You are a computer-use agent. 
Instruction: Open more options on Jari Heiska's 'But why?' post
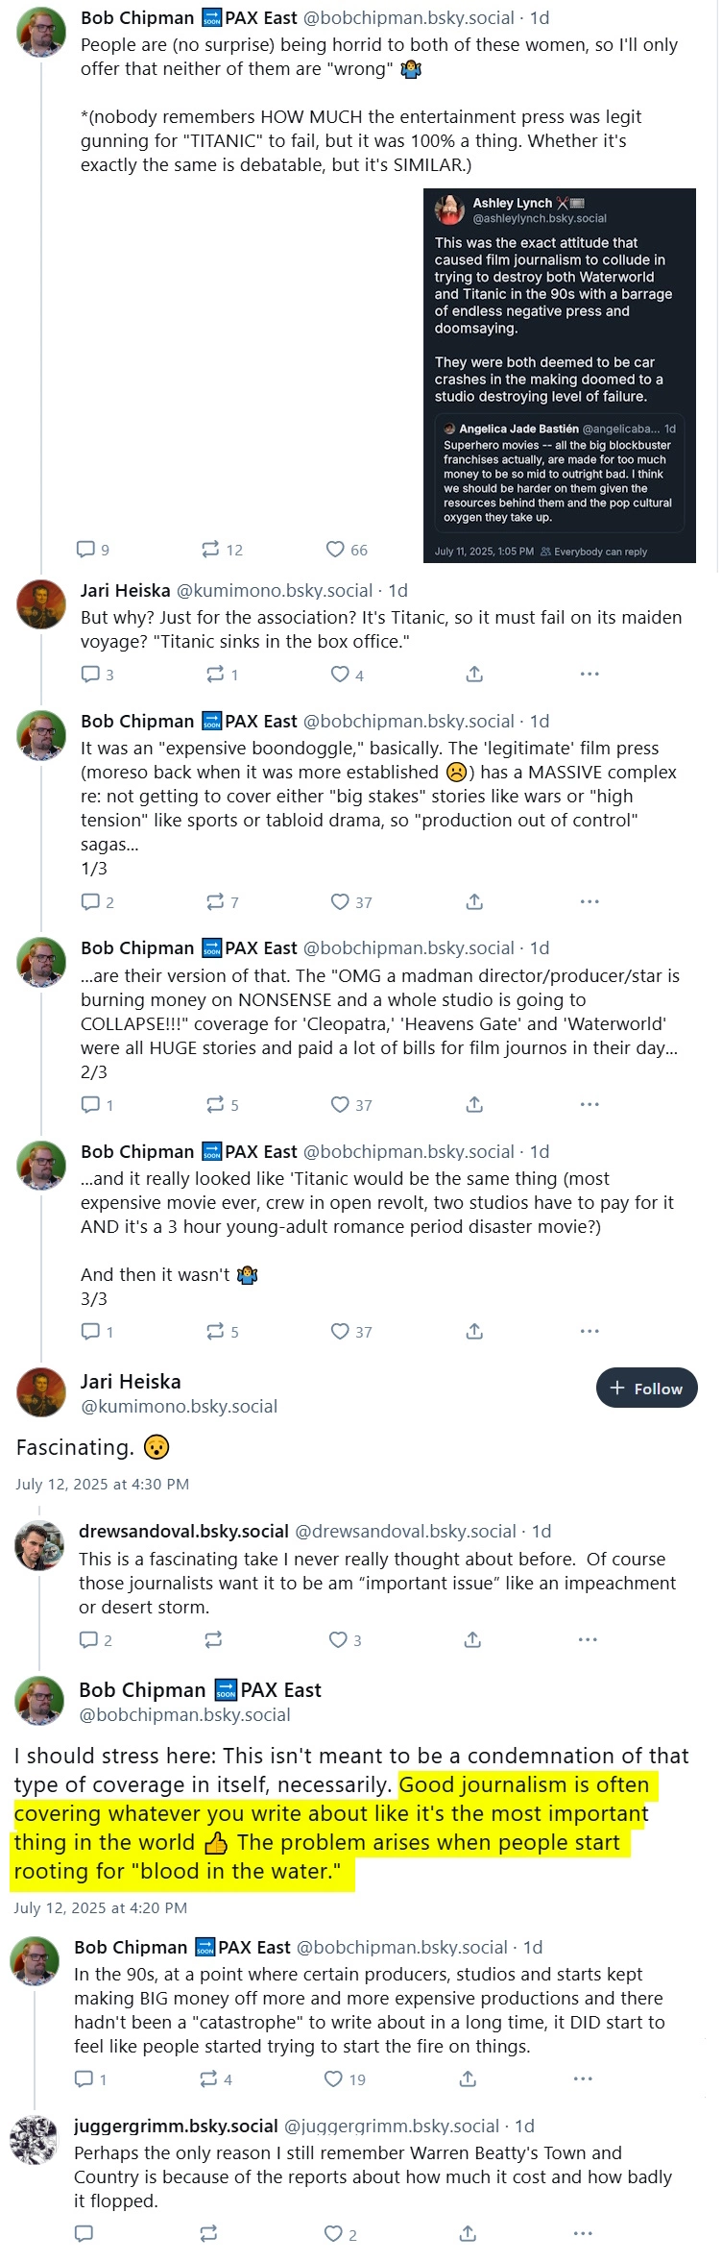point(590,675)
